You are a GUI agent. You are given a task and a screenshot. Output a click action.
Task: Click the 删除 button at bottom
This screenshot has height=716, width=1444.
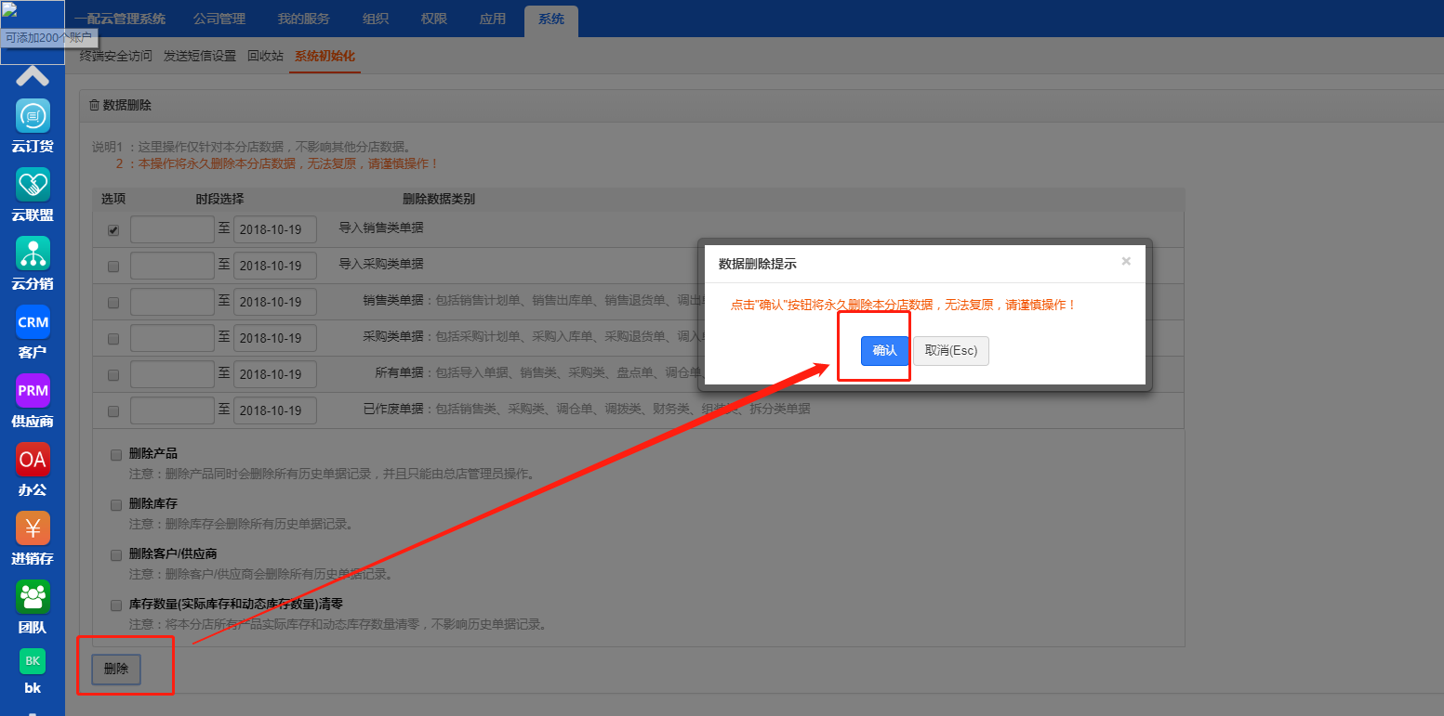[116, 669]
